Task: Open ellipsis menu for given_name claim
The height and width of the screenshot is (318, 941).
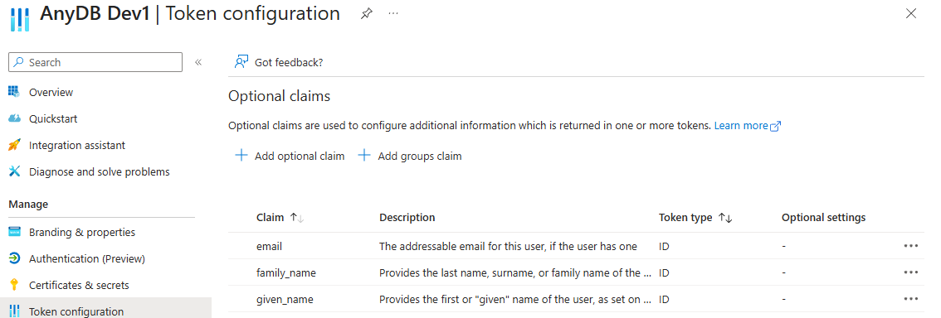Action: point(910,298)
